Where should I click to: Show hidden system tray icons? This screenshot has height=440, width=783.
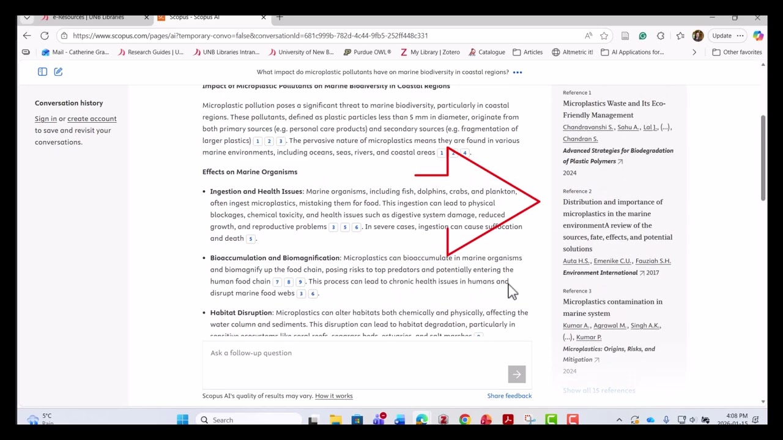pyautogui.click(x=619, y=420)
